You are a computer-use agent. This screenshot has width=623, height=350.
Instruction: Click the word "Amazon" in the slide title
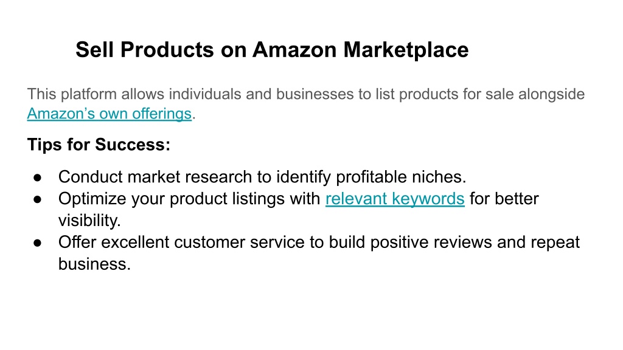click(x=294, y=50)
